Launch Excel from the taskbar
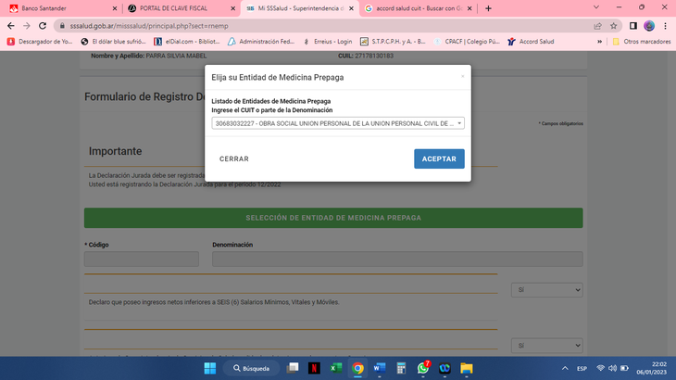676x380 pixels. pos(335,368)
